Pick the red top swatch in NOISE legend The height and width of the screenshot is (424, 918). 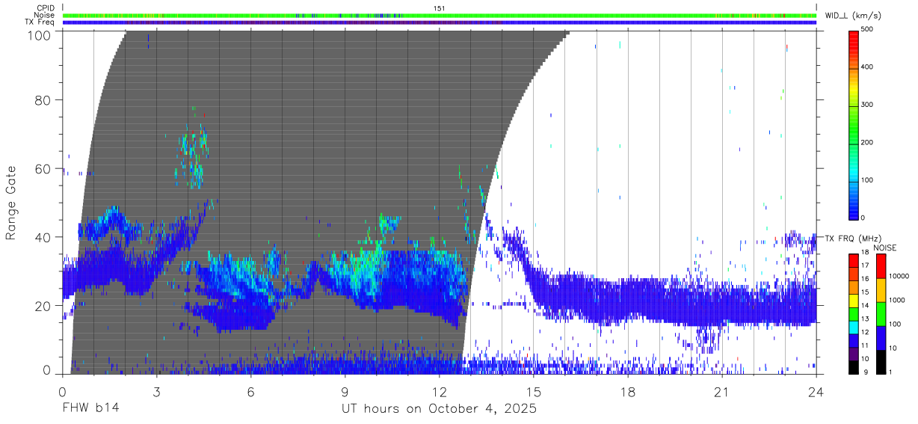pyautogui.click(x=881, y=266)
